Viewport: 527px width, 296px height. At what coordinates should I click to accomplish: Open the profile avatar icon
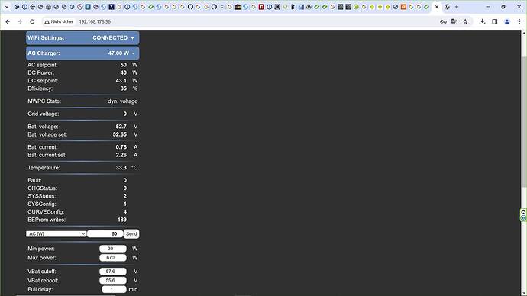tap(507, 21)
